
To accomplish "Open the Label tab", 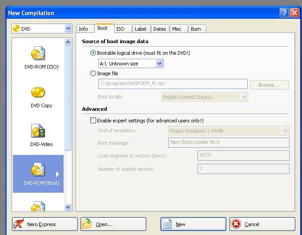I will (141, 29).
